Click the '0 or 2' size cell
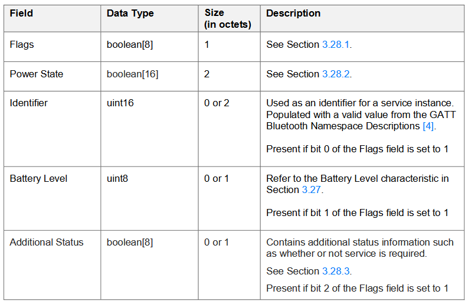 pos(229,129)
